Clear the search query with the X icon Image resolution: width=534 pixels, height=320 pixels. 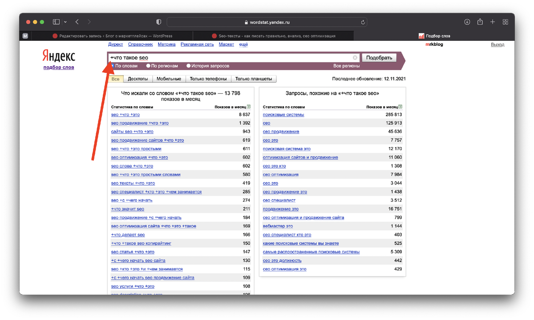[355, 57]
